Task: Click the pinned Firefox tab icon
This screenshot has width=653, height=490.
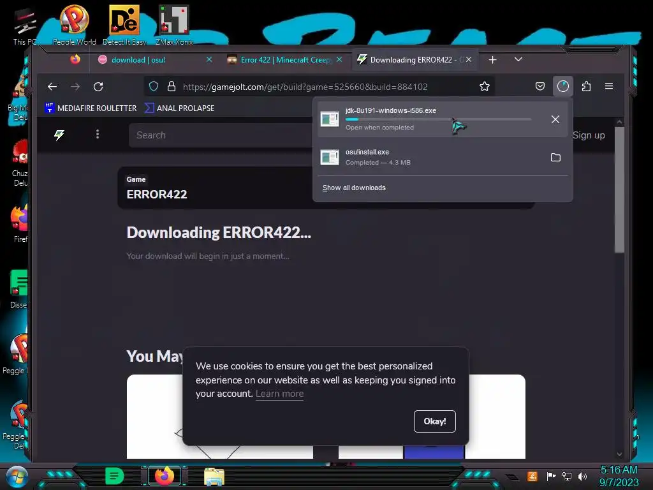Action: point(75,59)
